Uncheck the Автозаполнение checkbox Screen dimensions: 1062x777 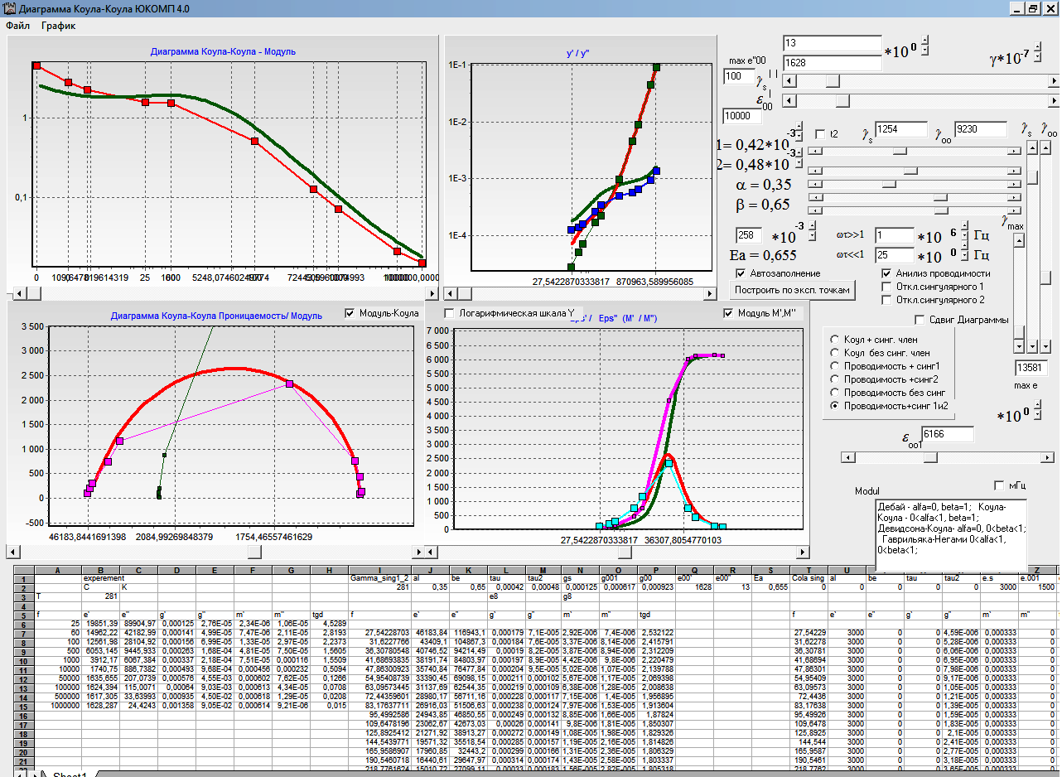click(741, 273)
